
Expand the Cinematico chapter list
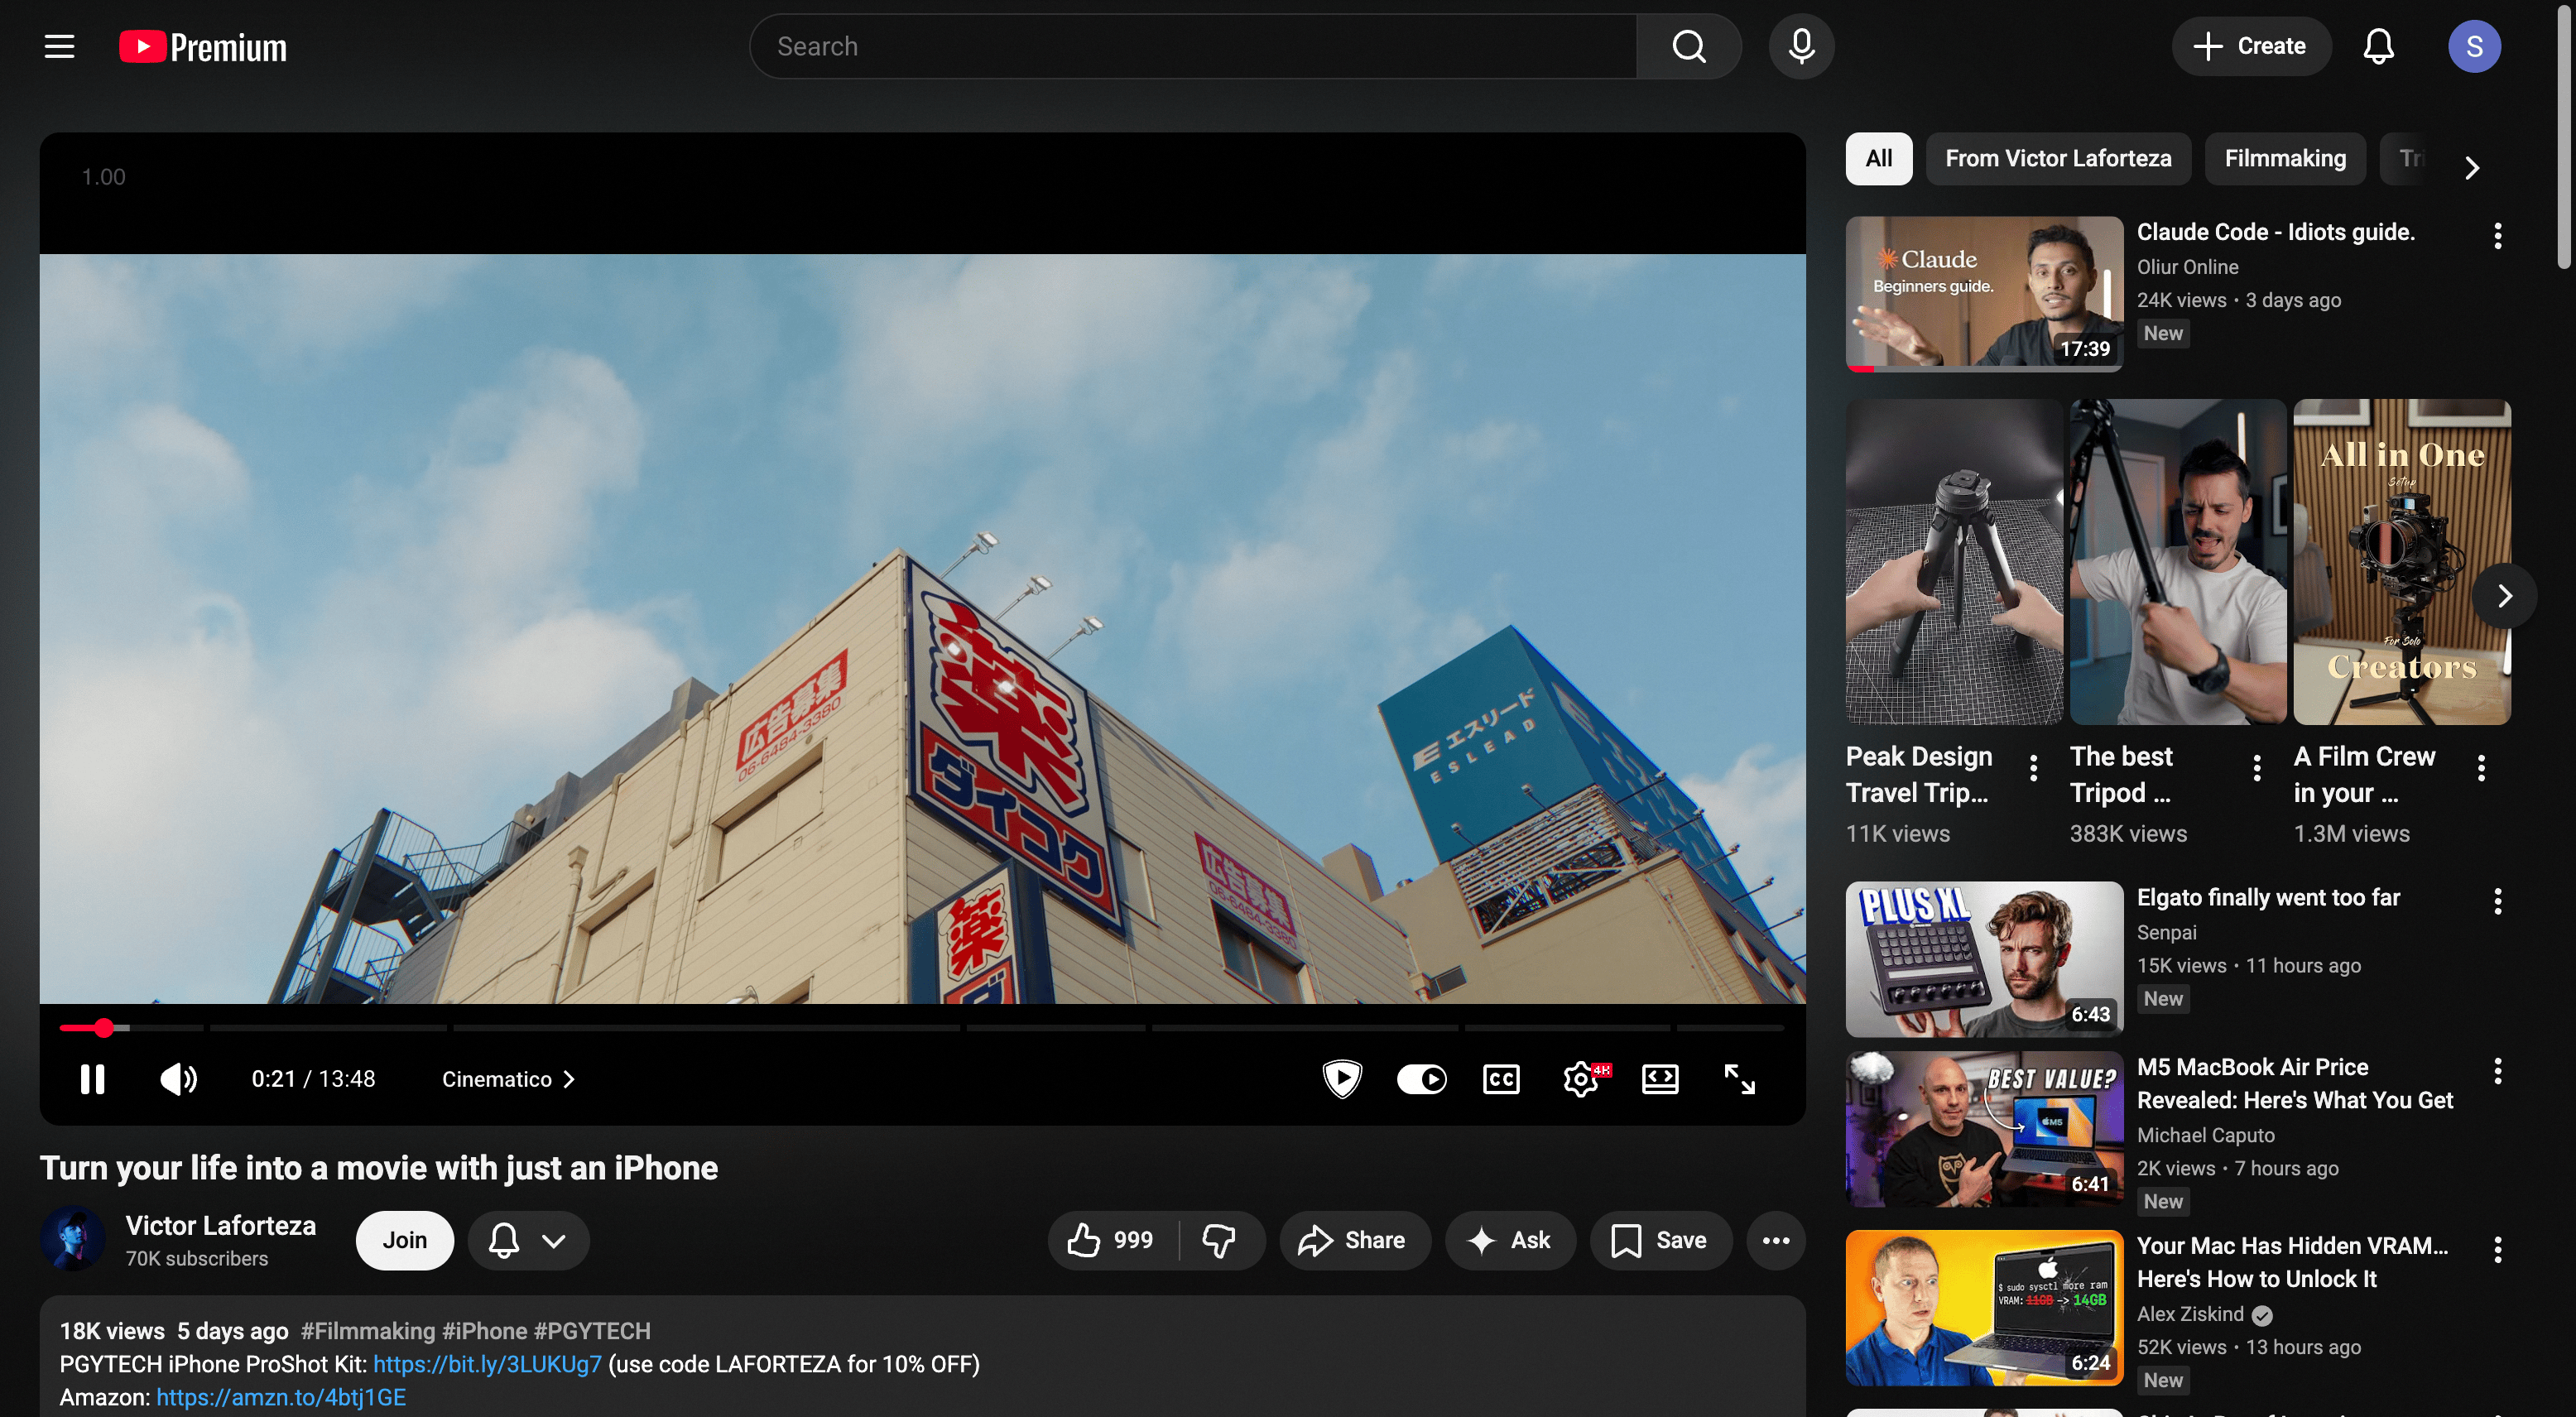(x=508, y=1079)
